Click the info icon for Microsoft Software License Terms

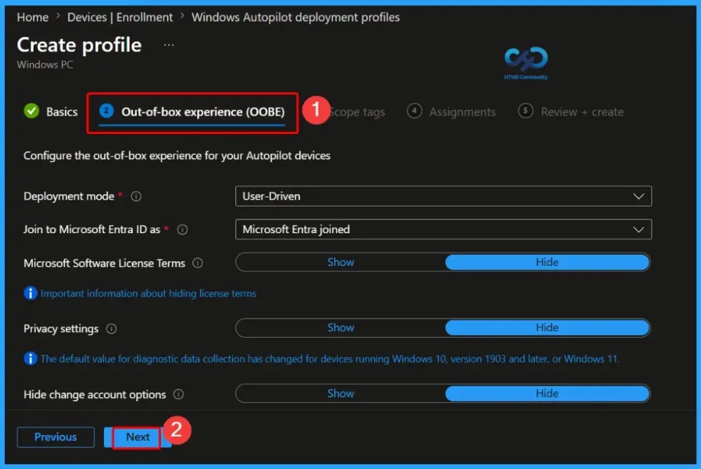[198, 263]
